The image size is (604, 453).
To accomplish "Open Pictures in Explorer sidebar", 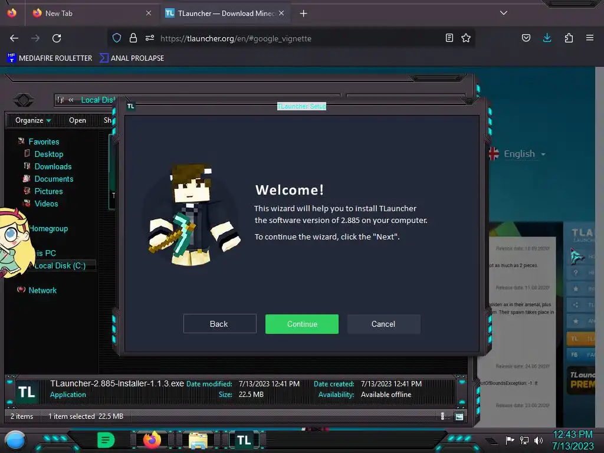I will click(48, 191).
